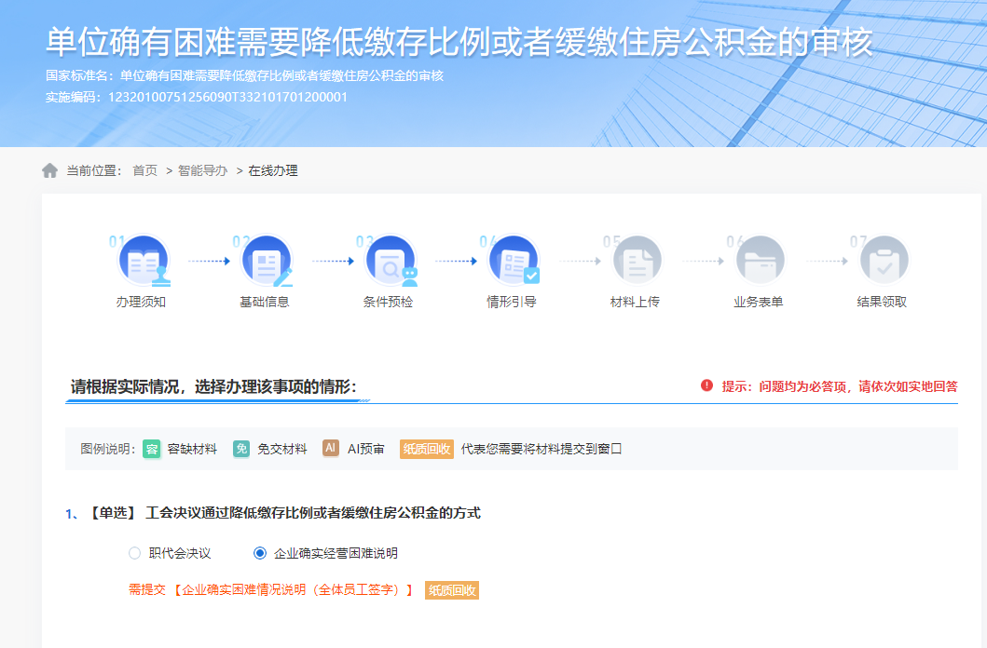Click the 办理须知 step icon

tap(143, 259)
